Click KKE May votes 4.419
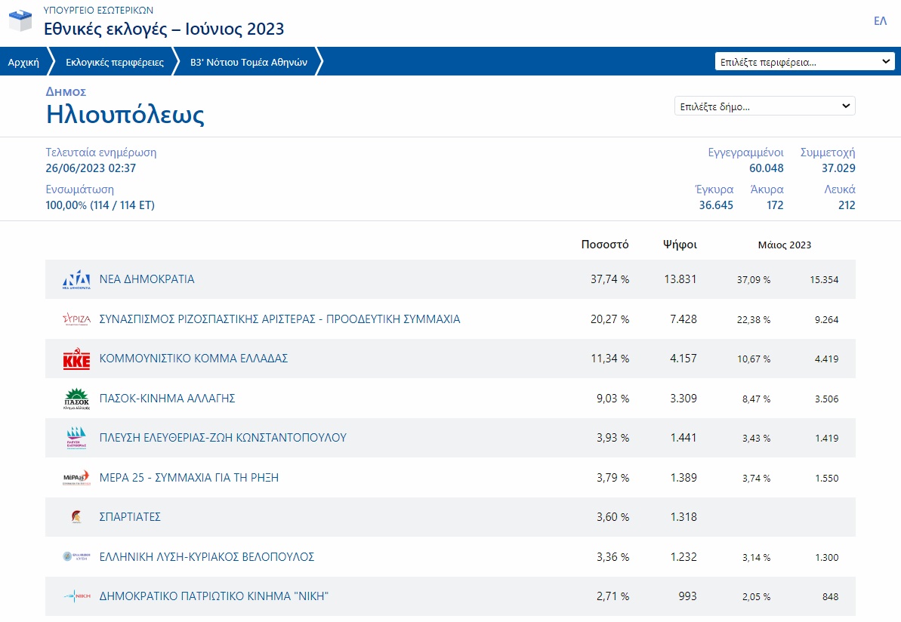 coord(826,359)
